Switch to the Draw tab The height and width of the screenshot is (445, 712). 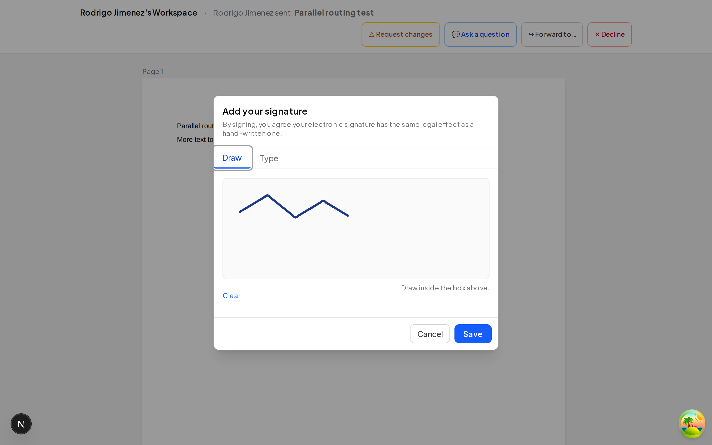[x=232, y=158]
